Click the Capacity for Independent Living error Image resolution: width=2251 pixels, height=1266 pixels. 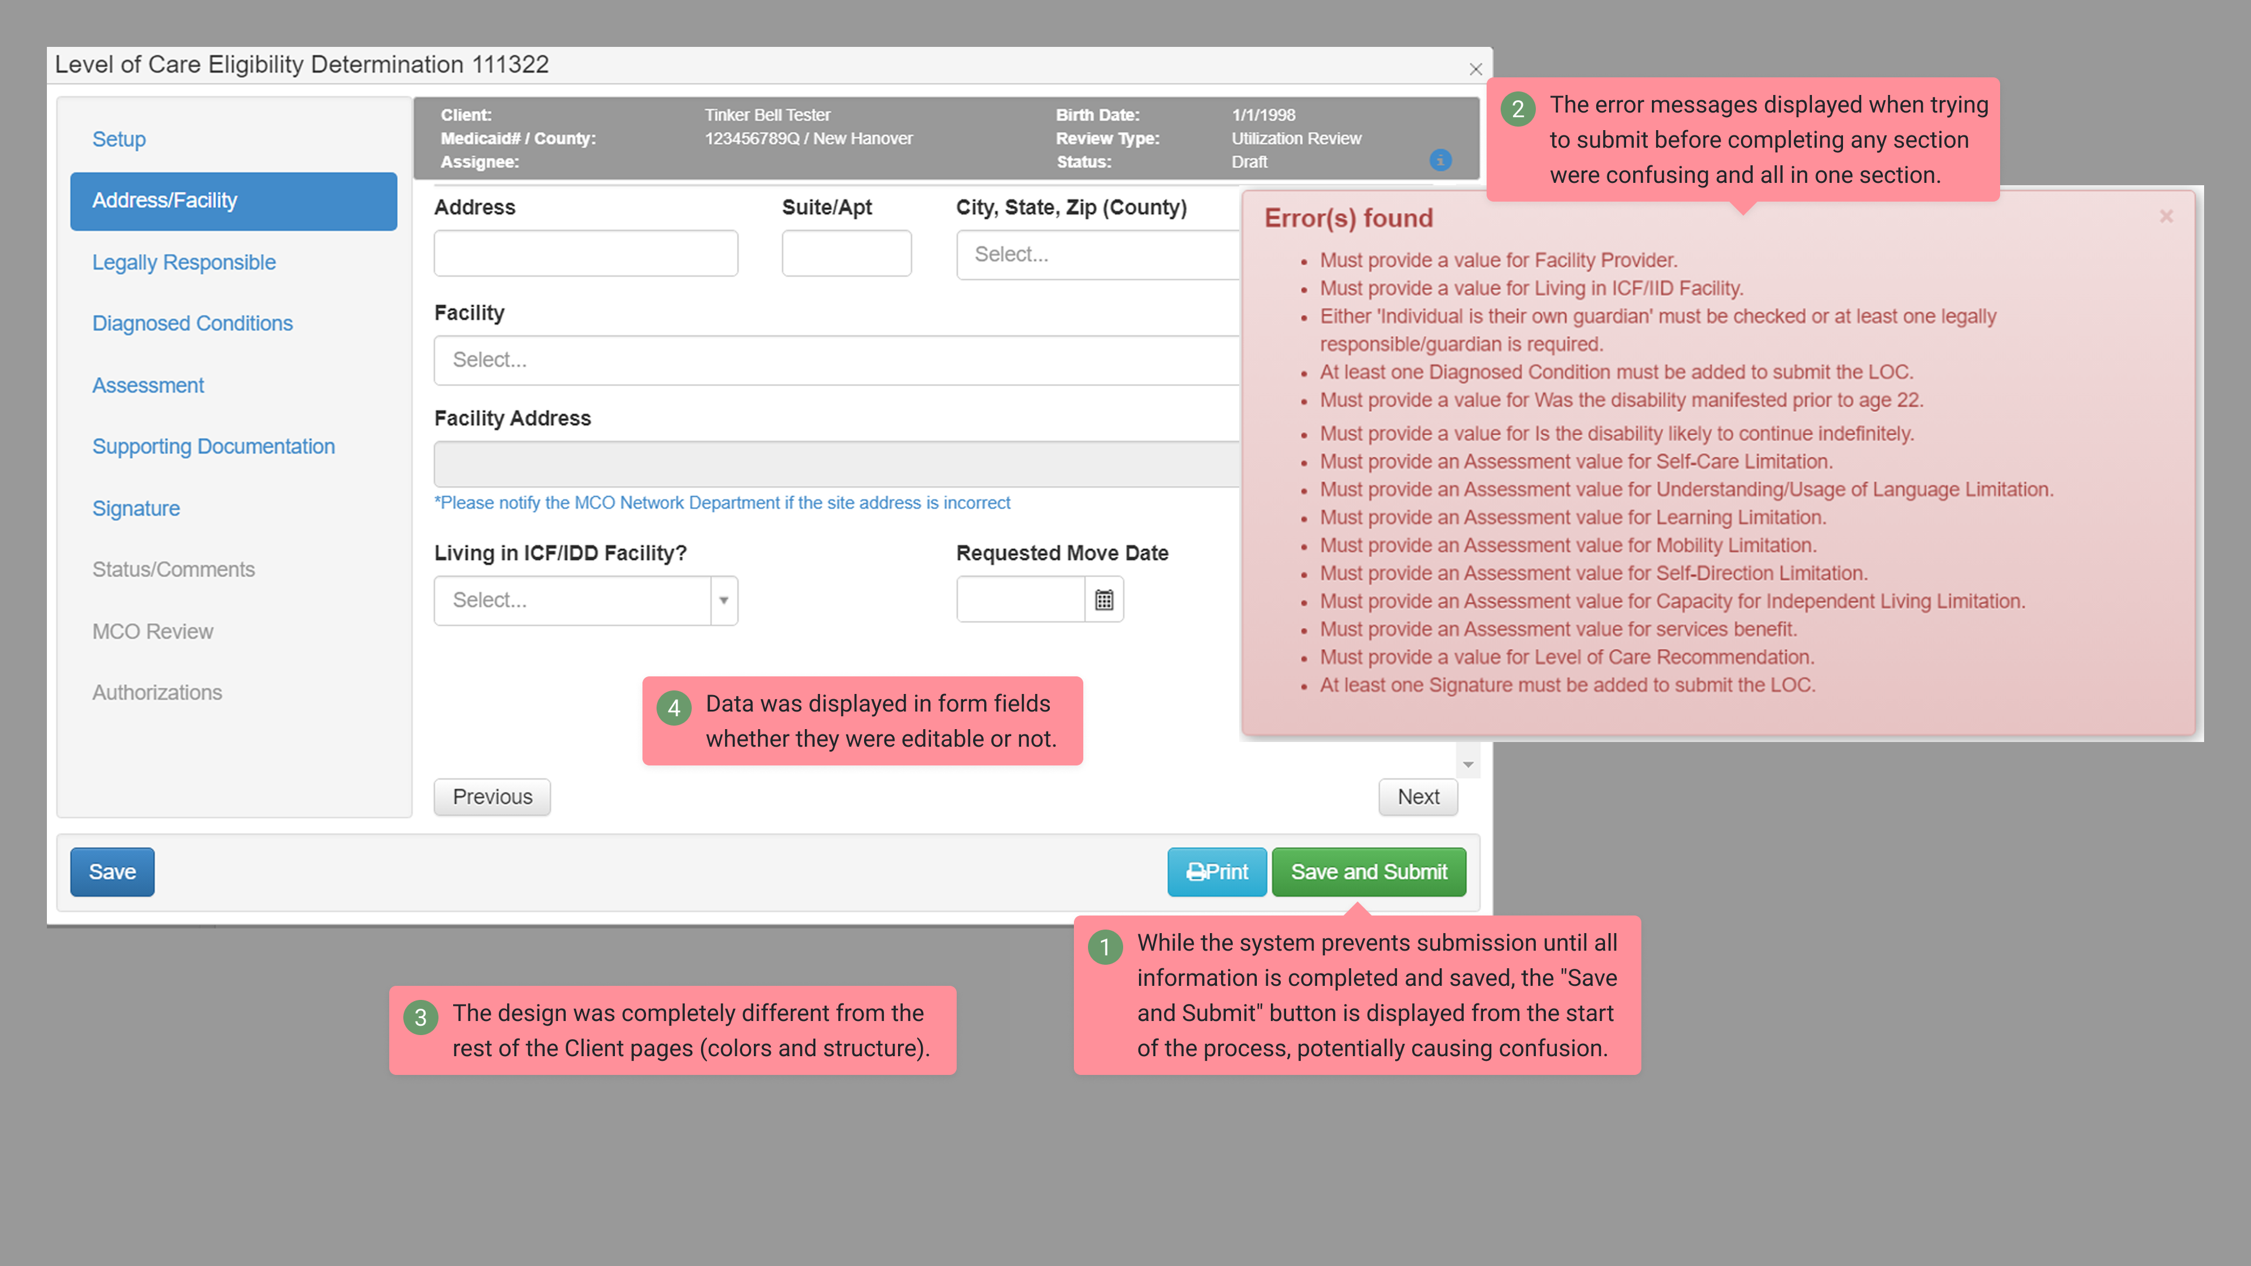point(1672,601)
